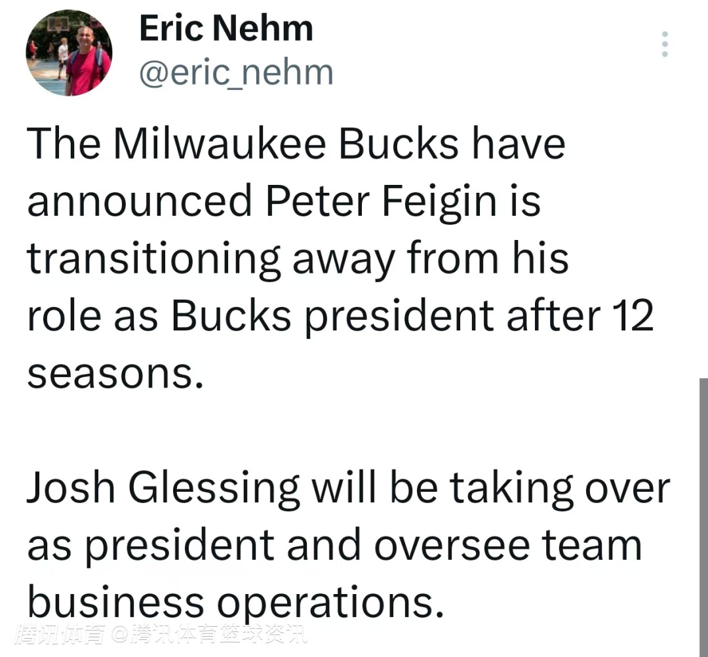The height and width of the screenshot is (657, 708).
Task: Click the word "seasons." in the tweet
Action: point(111,372)
